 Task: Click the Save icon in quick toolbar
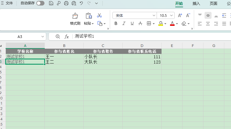click(x=51, y=3)
